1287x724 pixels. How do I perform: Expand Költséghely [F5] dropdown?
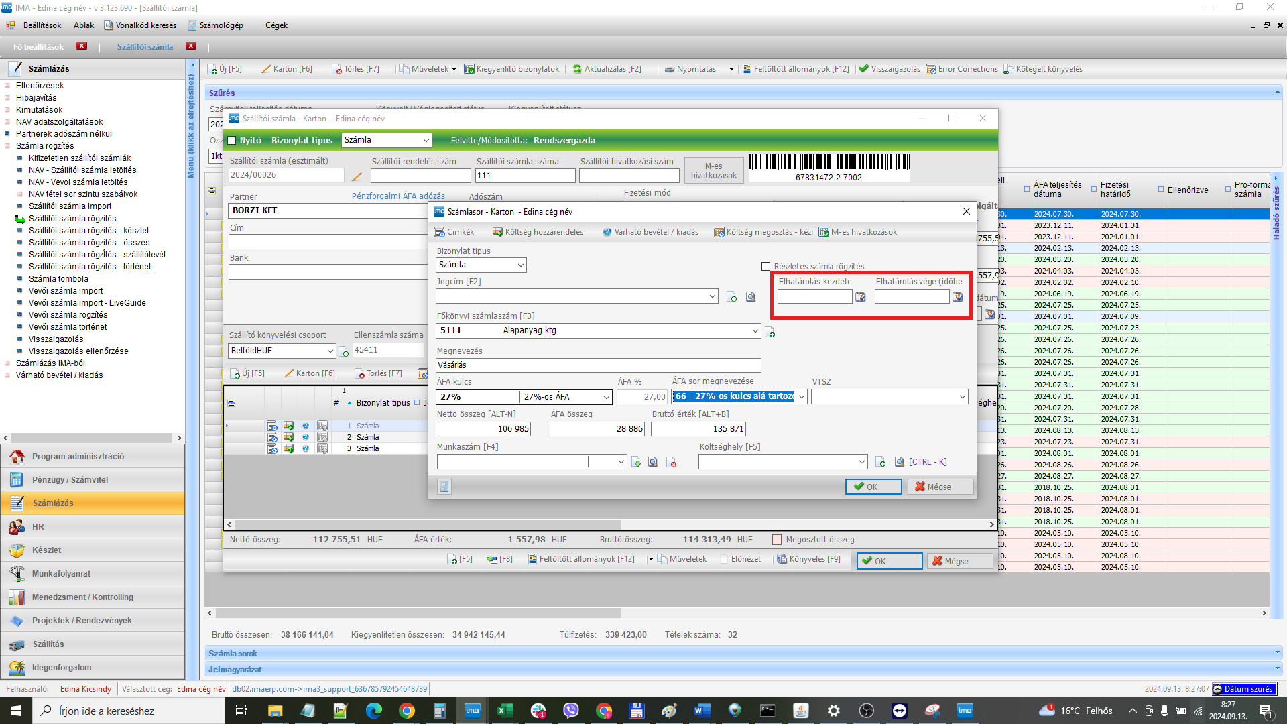point(861,462)
